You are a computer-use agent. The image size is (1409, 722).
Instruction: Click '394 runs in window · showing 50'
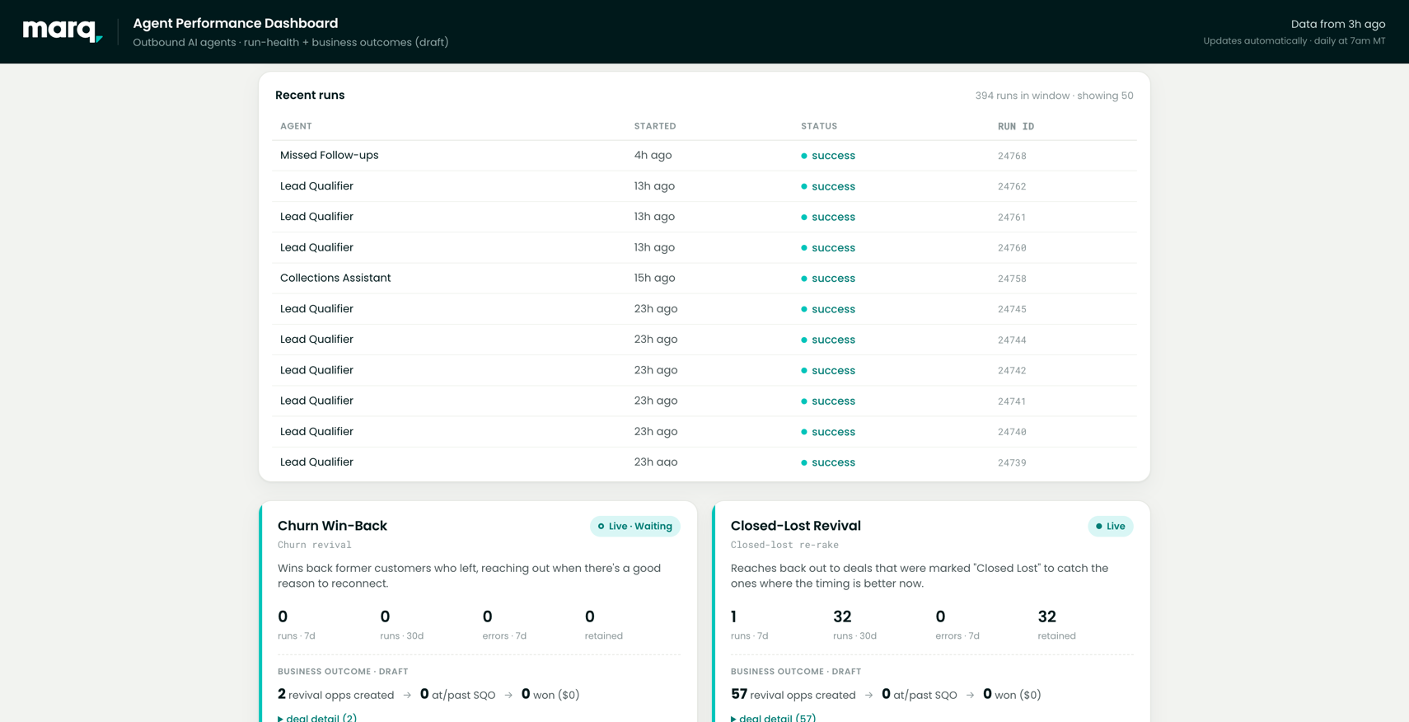pyautogui.click(x=1054, y=96)
